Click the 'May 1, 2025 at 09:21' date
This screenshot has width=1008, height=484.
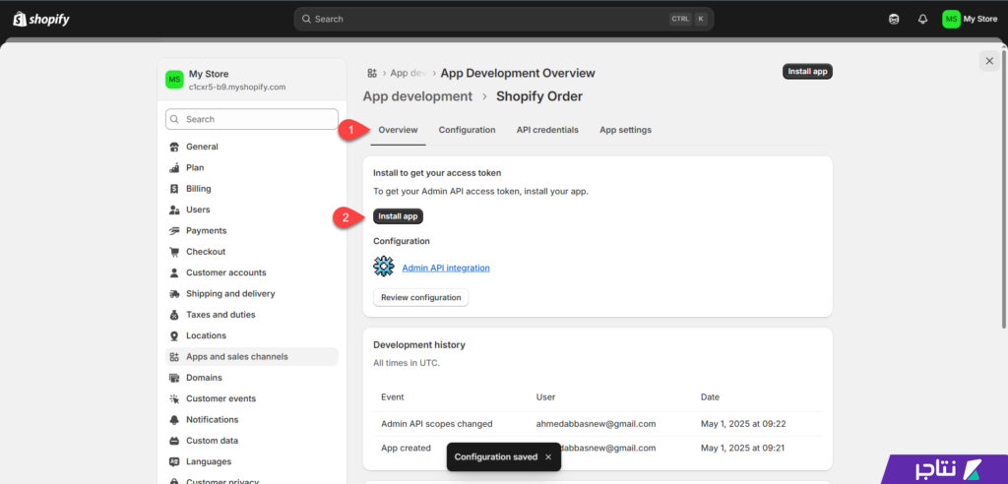[x=742, y=448]
